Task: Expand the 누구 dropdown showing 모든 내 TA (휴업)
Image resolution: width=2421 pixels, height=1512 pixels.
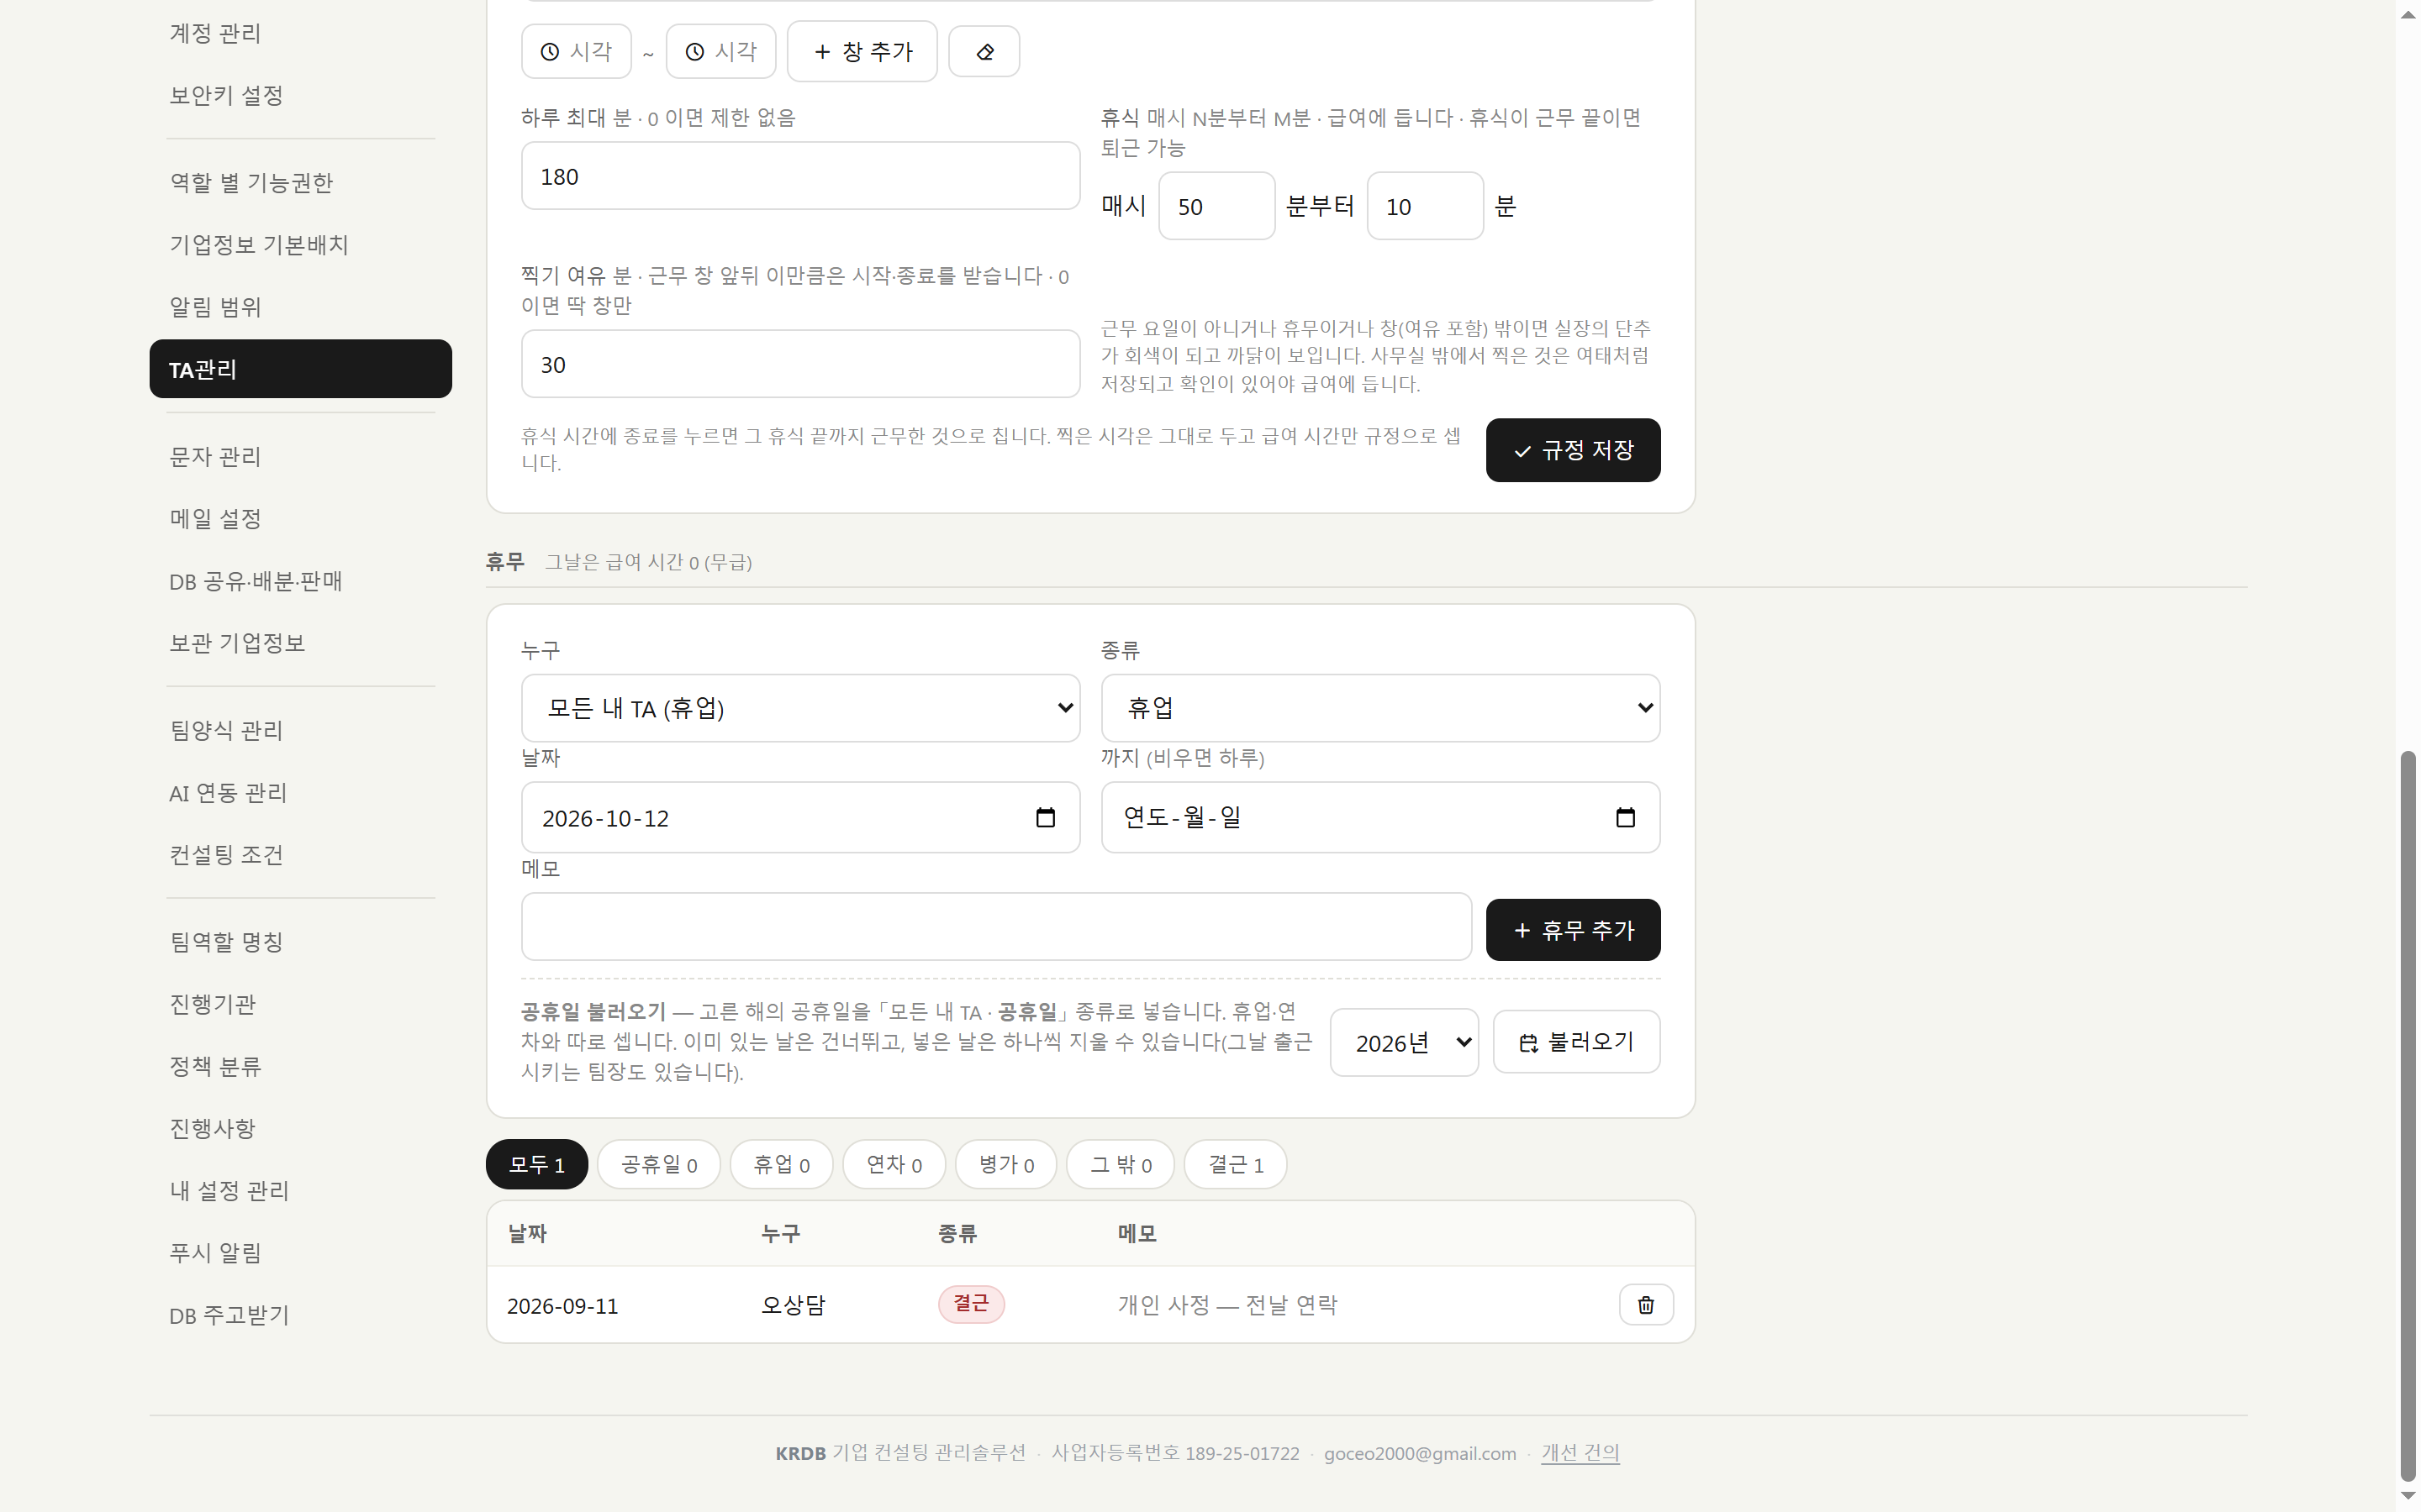Action: (800, 708)
